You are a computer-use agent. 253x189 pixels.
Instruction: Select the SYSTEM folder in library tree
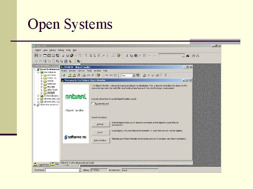51,93
